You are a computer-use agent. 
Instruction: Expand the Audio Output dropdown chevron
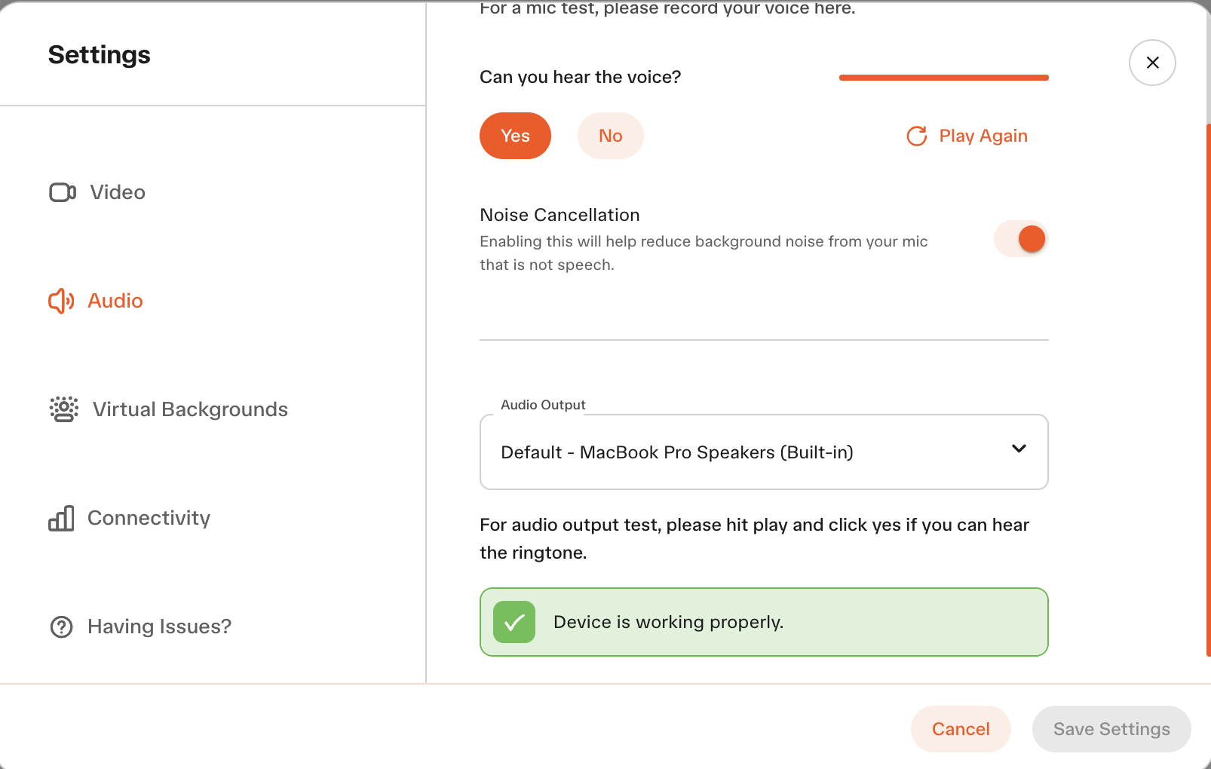coord(1019,449)
